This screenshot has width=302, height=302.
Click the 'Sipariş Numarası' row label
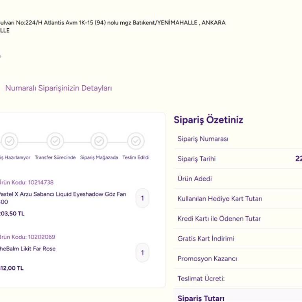point(203,139)
